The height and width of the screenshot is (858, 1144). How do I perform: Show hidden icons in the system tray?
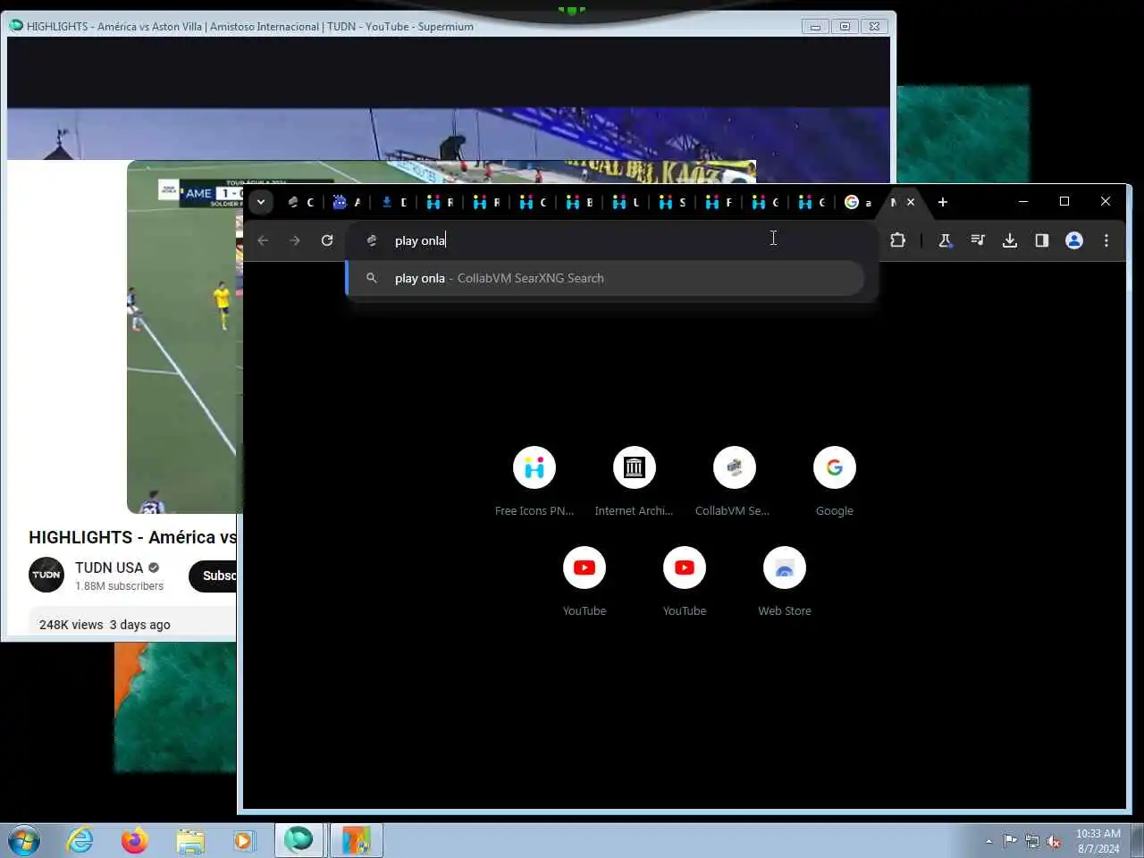coord(988,841)
